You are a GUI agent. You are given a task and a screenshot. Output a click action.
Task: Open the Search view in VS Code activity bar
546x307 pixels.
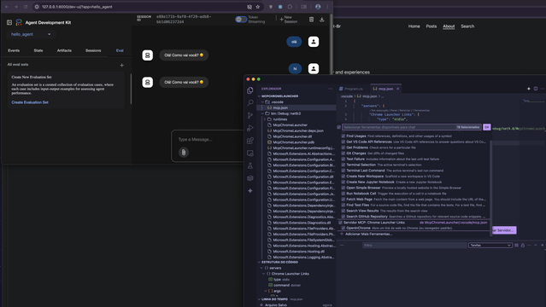coord(250,102)
